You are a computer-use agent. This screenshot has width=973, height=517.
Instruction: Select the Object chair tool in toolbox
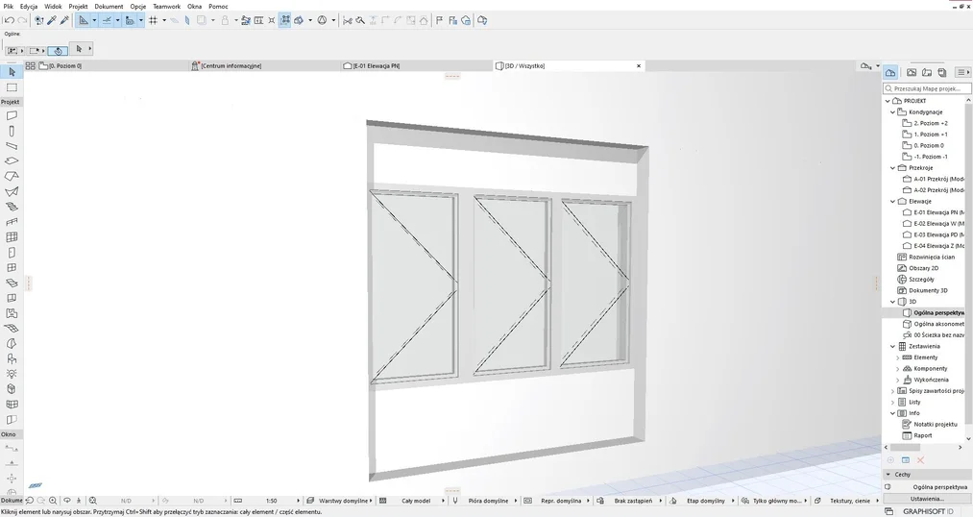12,358
